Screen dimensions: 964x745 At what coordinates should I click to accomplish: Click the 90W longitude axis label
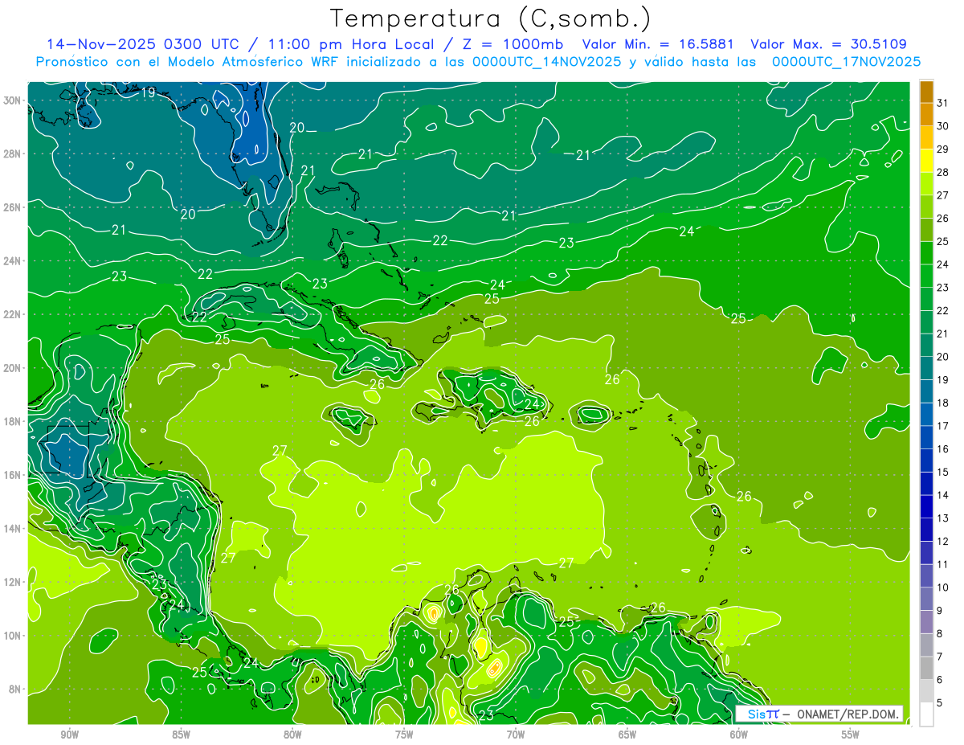point(69,735)
